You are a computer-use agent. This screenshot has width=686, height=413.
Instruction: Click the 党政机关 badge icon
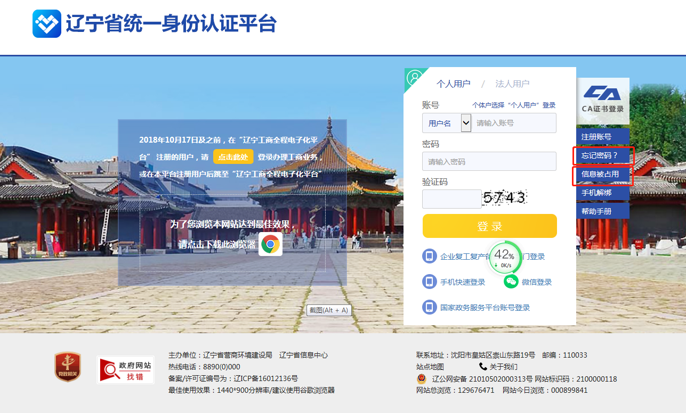68,367
